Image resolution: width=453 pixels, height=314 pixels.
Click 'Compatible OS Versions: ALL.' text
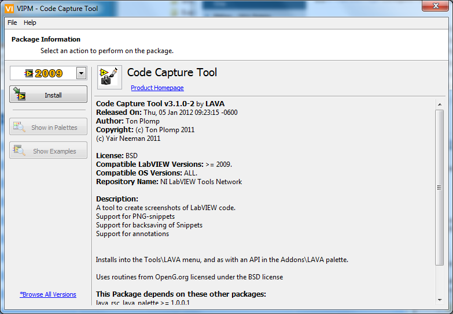point(146,173)
